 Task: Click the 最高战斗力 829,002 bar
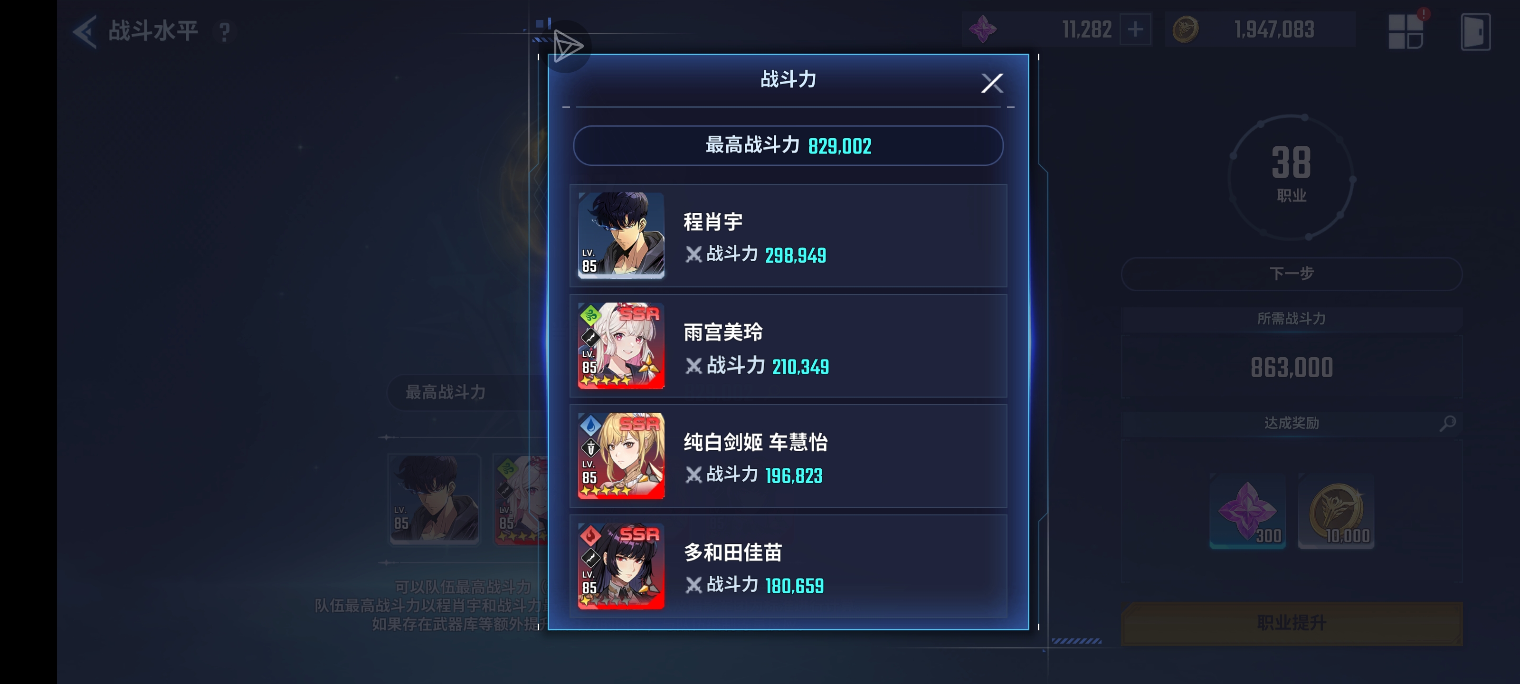click(x=788, y=145)
